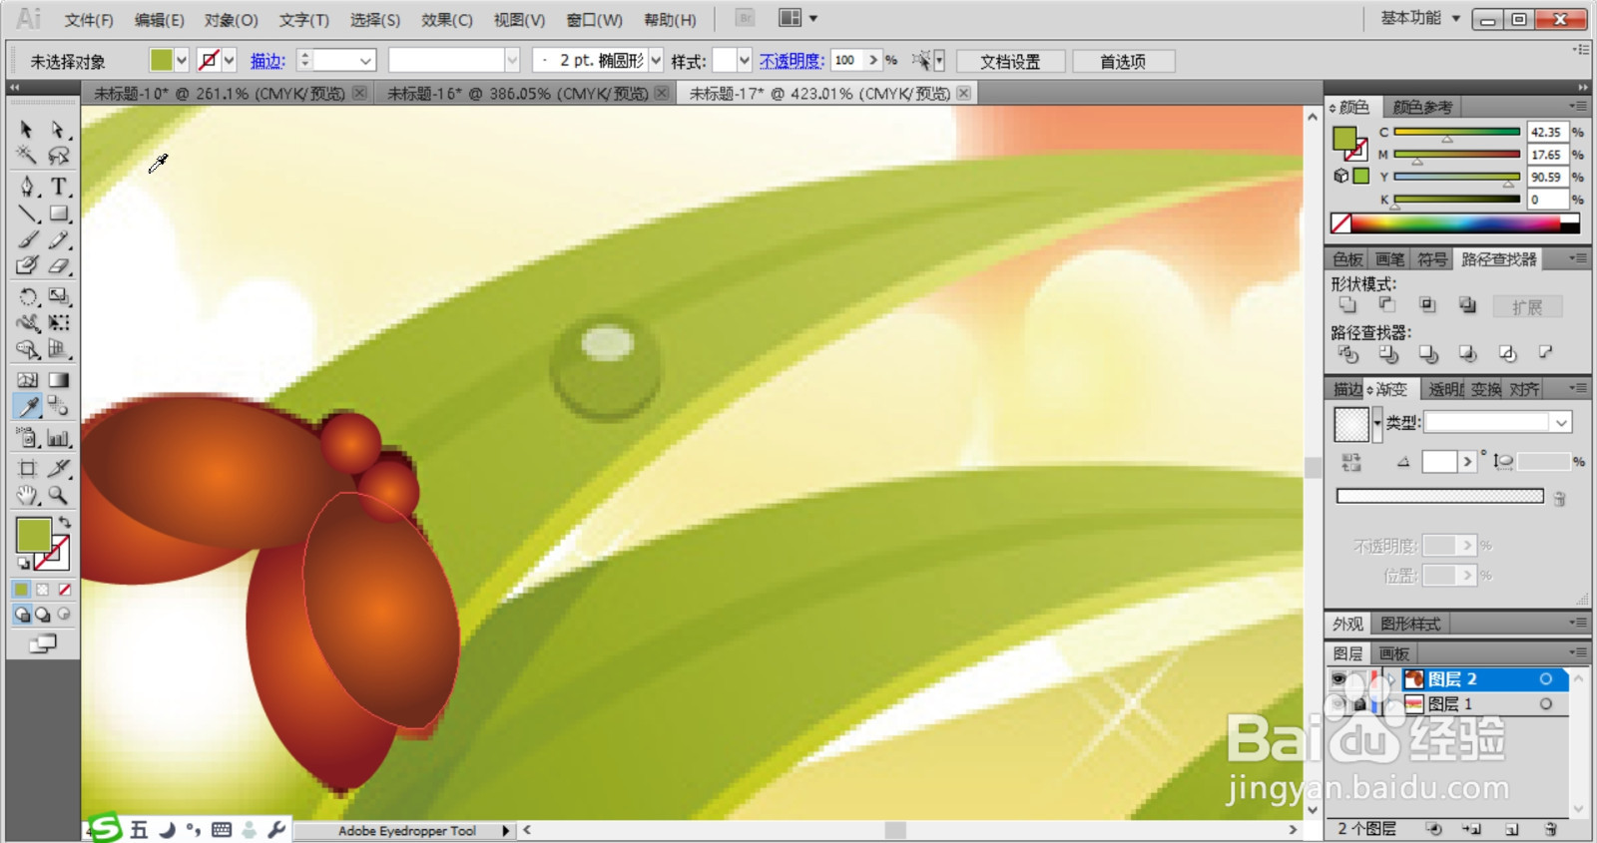This screenshot has width=1597, height=843.
Task: Open stroke weight dropdown
Action: coord(365,61)
